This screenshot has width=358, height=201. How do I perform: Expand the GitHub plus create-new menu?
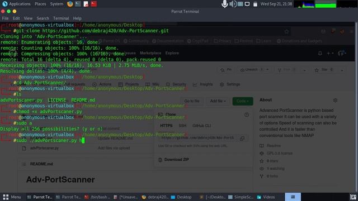point(330,54)
